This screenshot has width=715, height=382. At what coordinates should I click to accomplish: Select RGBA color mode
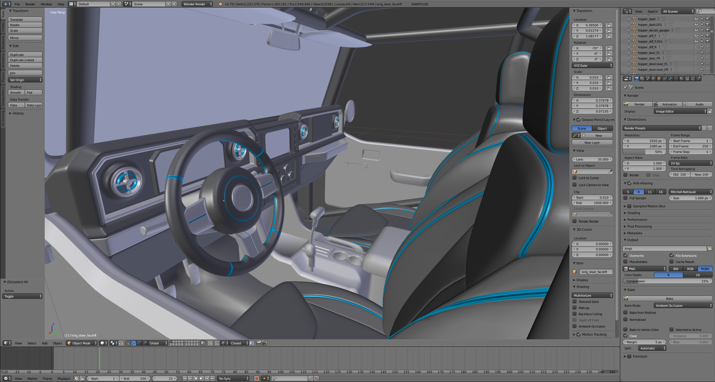coord(705,269)
